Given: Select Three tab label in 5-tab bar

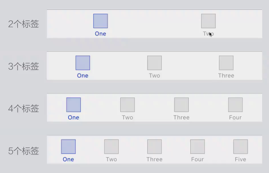Looking at the screenshot, I should [154, 159].
